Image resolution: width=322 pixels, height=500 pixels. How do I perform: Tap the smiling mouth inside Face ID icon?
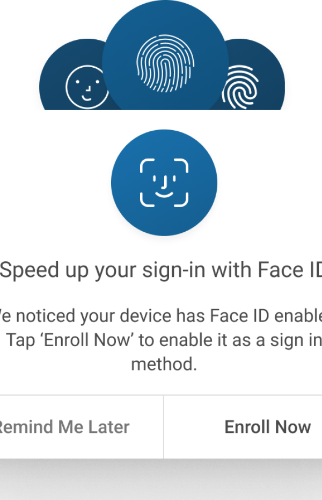(164, 194)
